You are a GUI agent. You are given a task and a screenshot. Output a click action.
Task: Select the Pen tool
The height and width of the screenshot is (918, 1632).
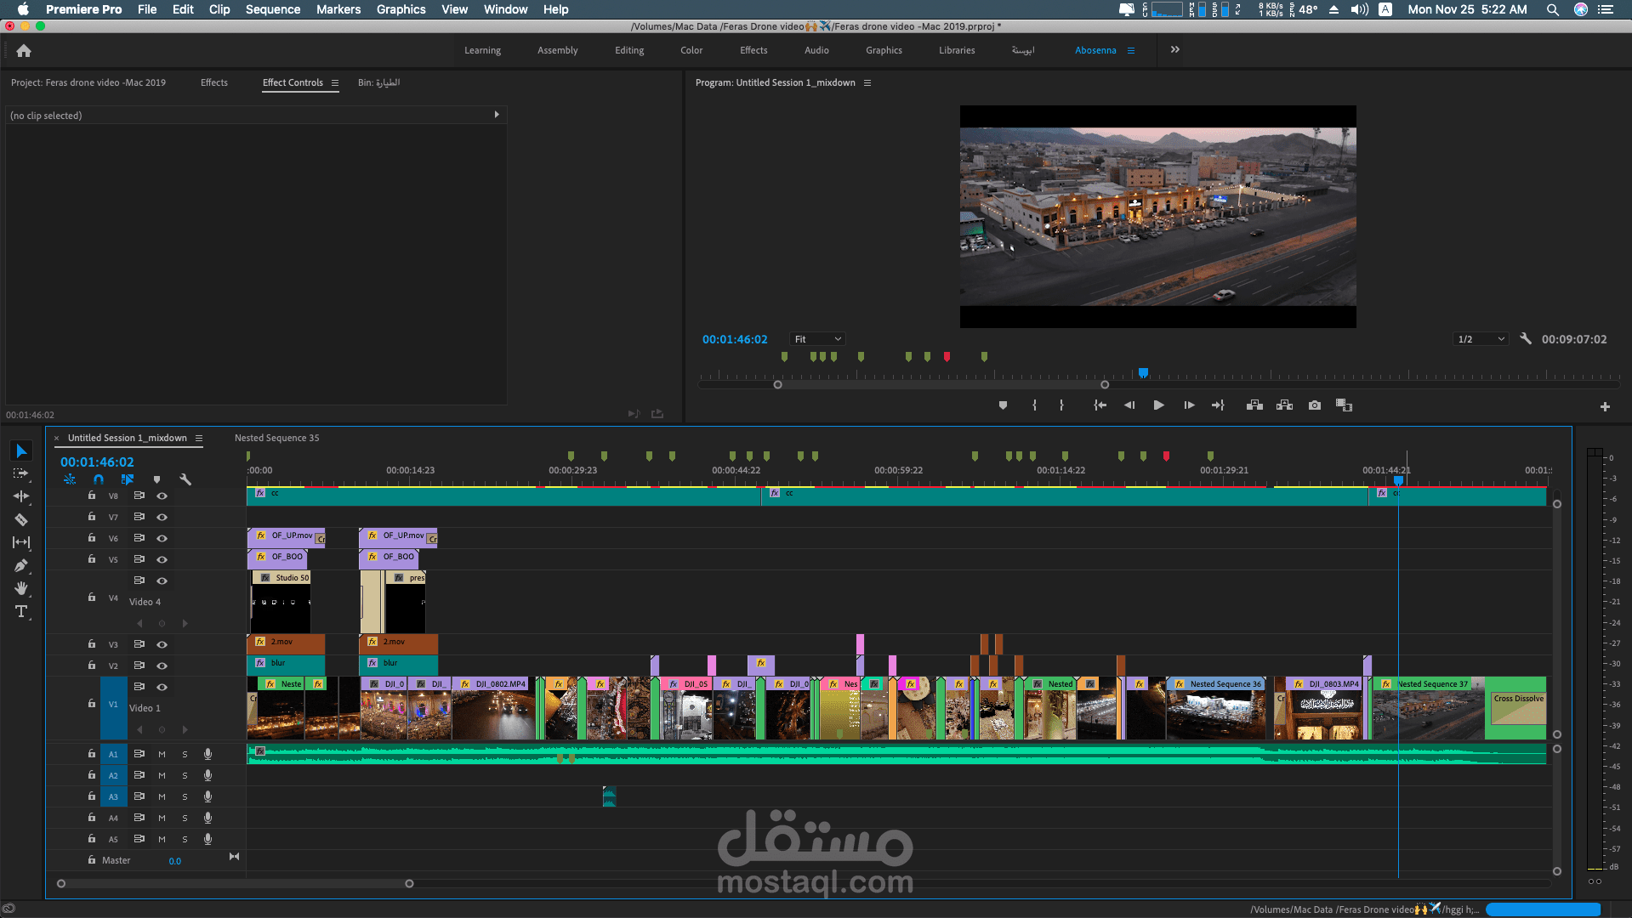(x=21, y=565)
